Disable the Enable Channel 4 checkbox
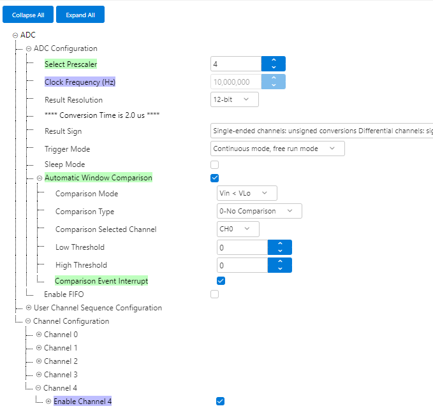Screen dimensions: 433x420 221,401
